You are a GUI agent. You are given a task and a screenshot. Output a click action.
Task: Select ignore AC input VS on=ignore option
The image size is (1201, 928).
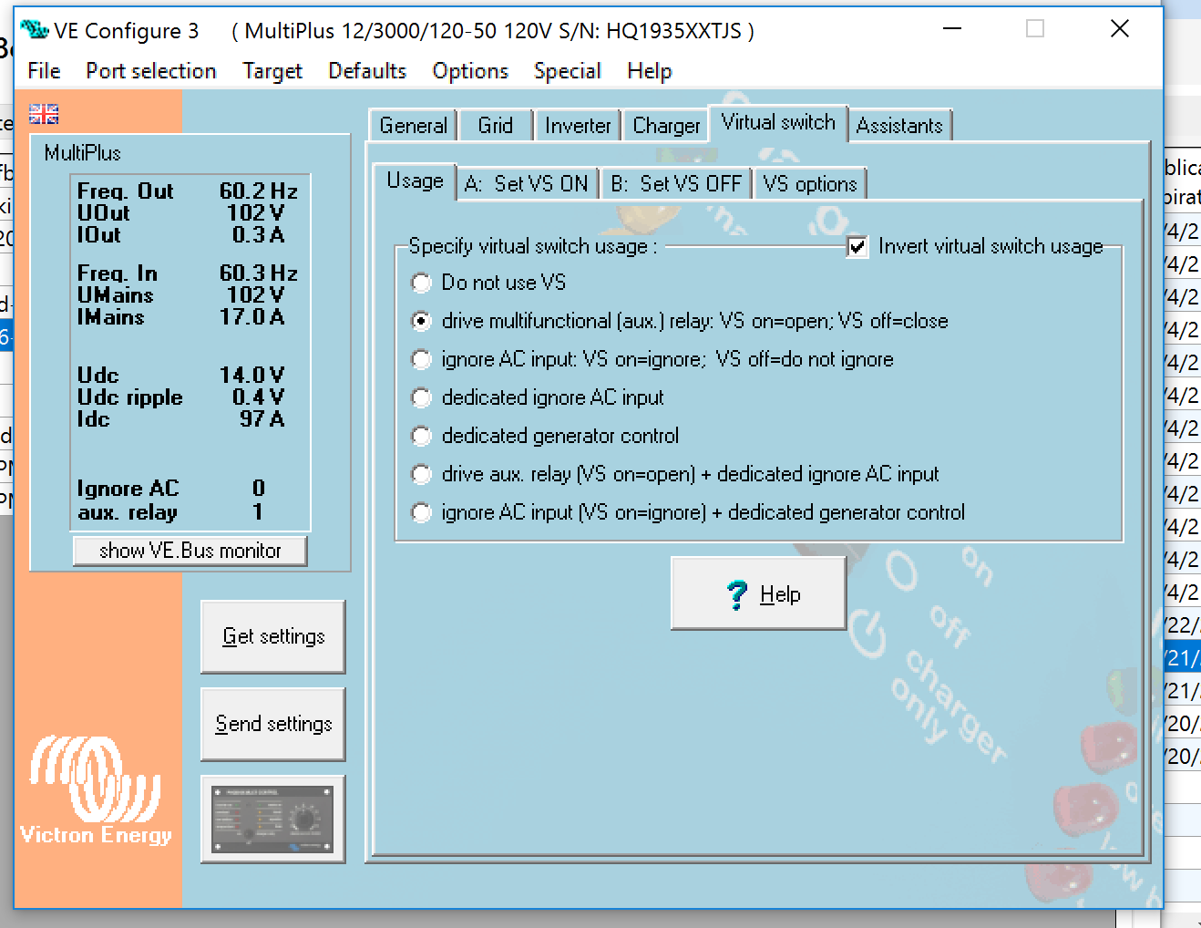click(421, 360)
